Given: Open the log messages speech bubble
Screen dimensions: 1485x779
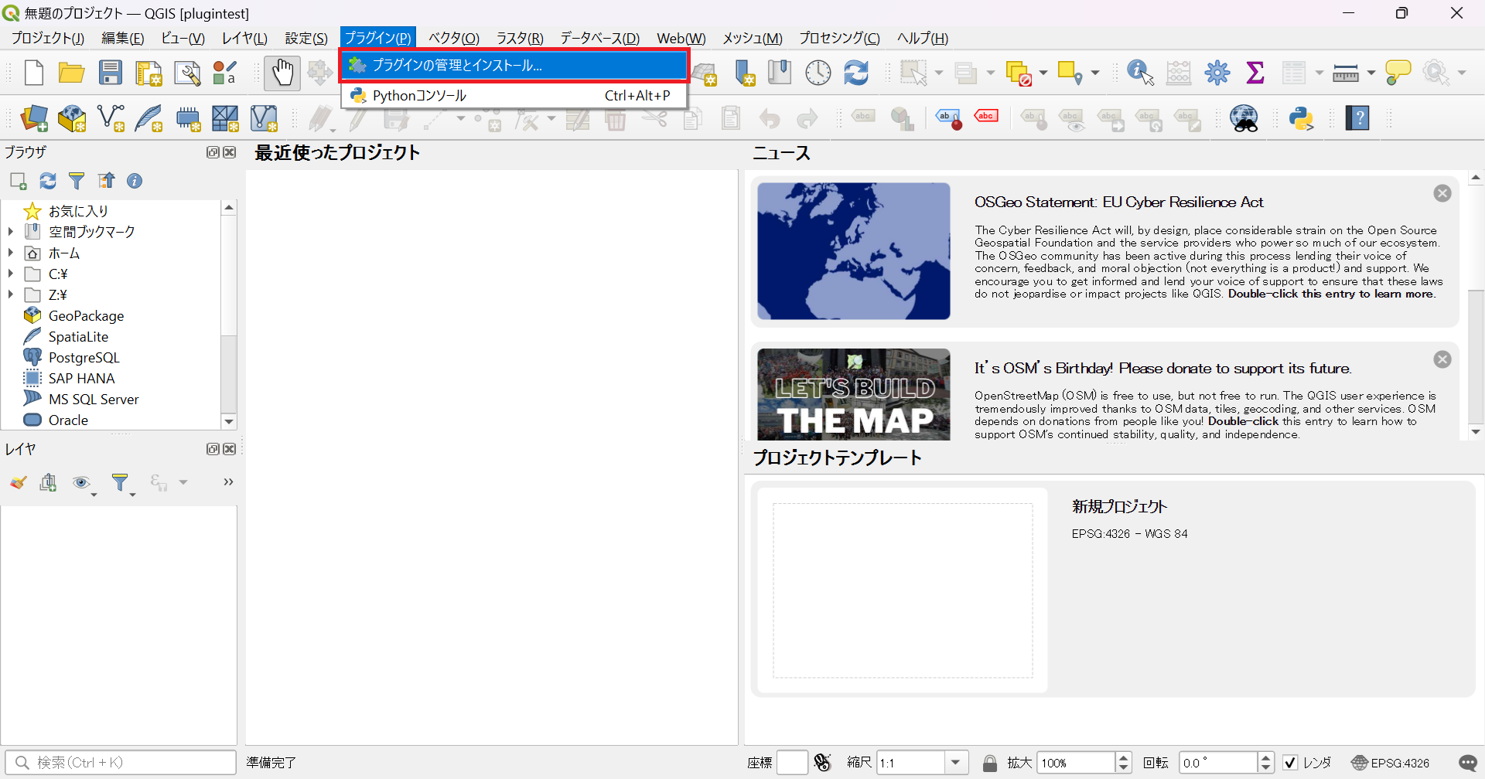Looking at the screenshot, I should (x=1468, y=763).
